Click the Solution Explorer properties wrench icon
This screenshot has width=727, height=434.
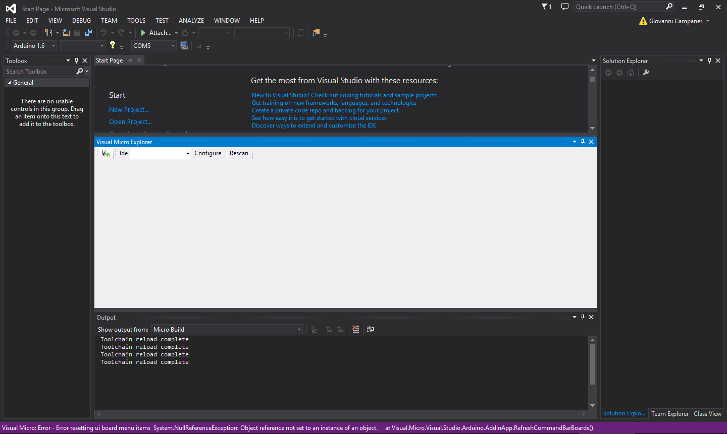point(646,73)
